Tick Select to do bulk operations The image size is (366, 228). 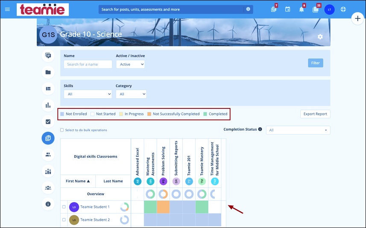[x=62, y=130]
